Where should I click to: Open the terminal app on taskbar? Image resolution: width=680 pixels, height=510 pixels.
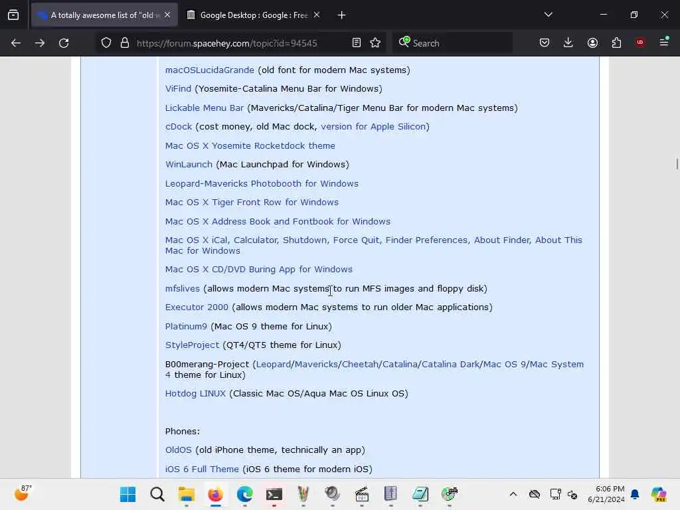pos(274,494)
